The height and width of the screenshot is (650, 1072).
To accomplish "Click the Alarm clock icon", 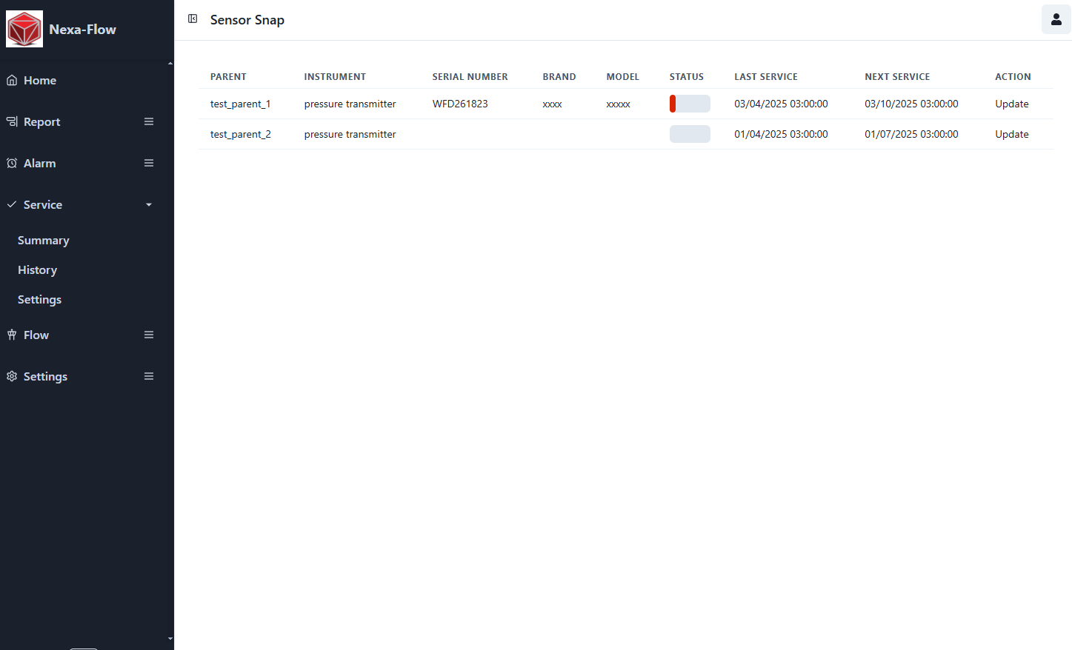I will [x=12, y=163].
